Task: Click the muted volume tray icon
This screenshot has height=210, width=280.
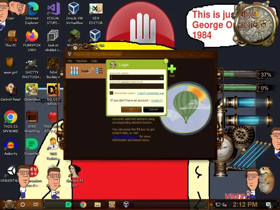Action: tap(224, 205)
